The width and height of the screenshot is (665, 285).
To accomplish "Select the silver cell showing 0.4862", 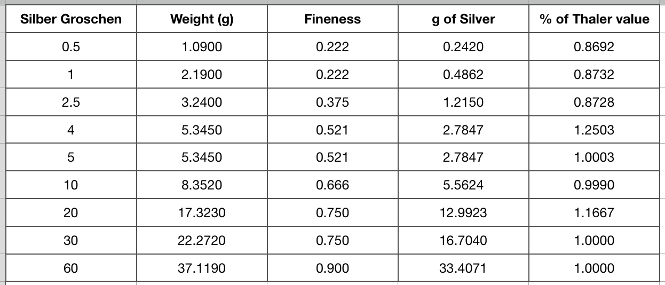I will pyautogui.click(x=463, y=74).
